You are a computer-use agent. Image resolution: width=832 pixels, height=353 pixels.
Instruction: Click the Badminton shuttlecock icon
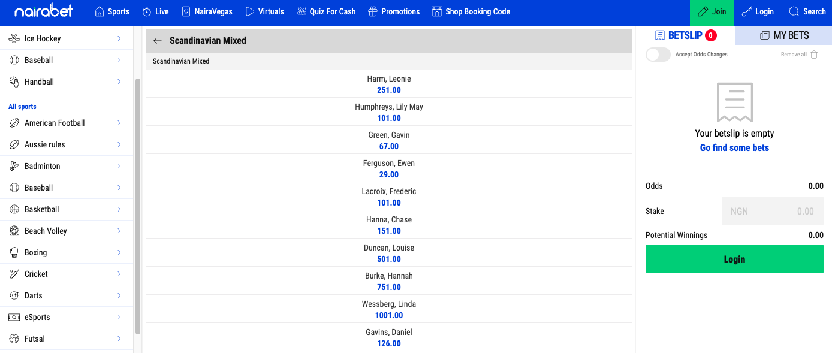pos(14,166)
